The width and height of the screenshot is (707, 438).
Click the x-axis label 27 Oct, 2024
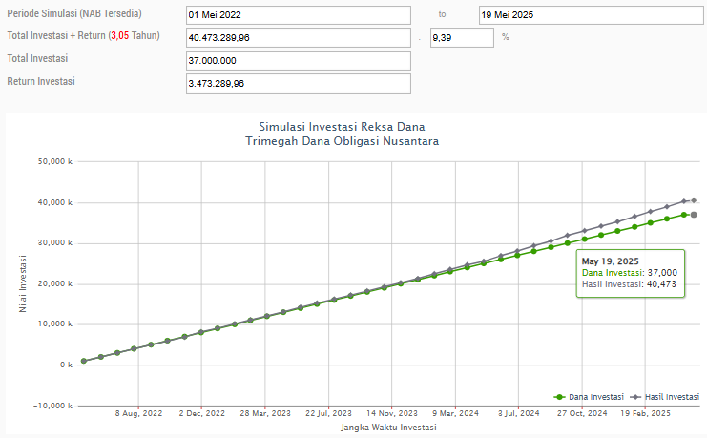click(x=582, y=413)
